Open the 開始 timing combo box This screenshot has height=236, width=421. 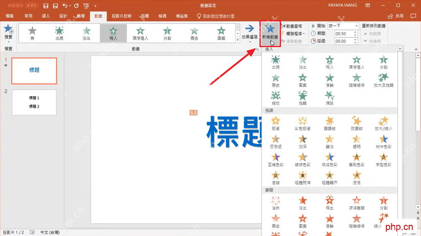click(x=343, y=26)
